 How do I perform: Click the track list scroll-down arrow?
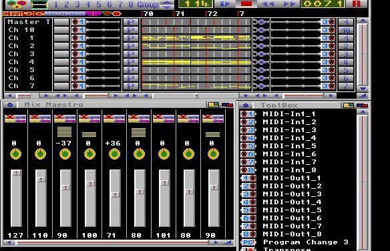[363, 89]
